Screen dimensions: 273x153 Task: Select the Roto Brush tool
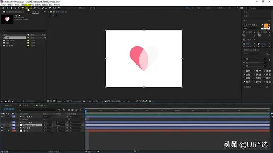(55, 8)
